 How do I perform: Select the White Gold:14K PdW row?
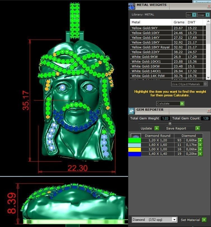tap(168, 76)
